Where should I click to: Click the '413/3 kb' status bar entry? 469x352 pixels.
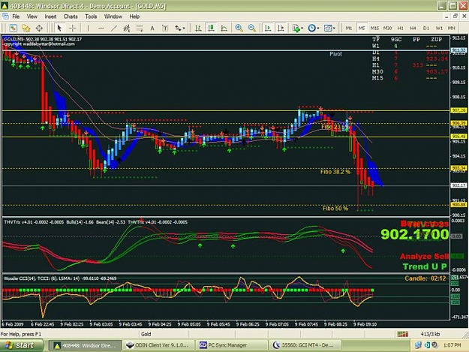[x=431, y=334]
